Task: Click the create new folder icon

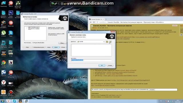Action: [x=110, y=42]
